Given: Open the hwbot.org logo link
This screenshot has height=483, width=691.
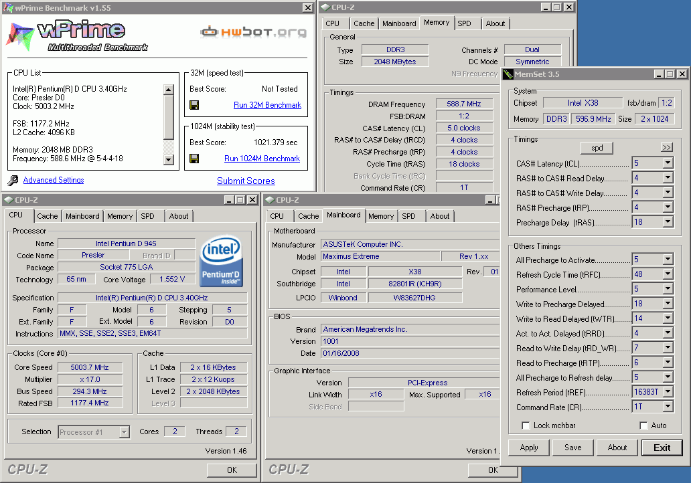Looking at the screenshot, I should click(x=253, y=31).
